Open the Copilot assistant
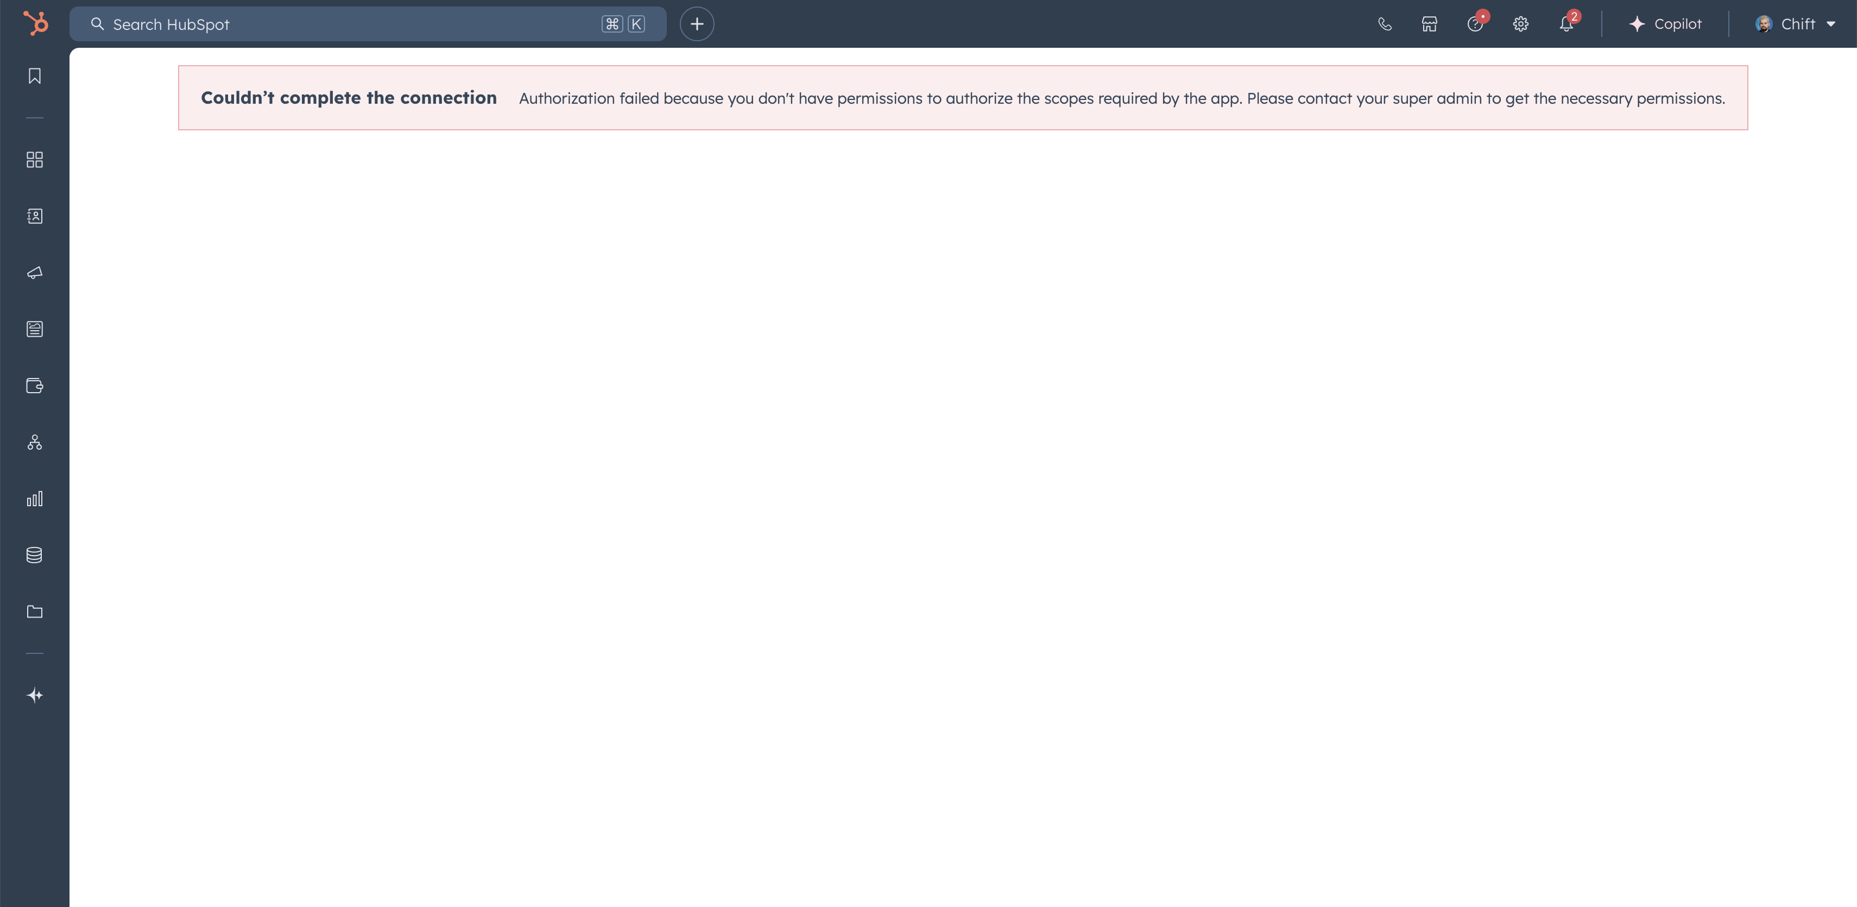The width and height of the screenshot is (1857, 907). pos(1665,24)
